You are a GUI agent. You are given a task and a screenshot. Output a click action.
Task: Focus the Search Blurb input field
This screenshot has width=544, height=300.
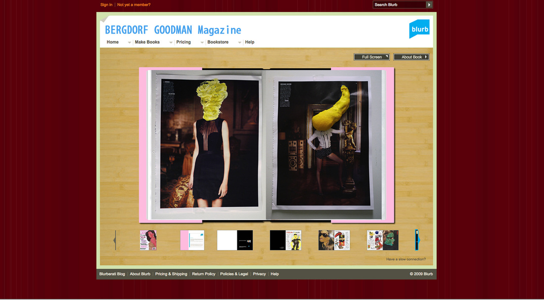click(399, 5)
